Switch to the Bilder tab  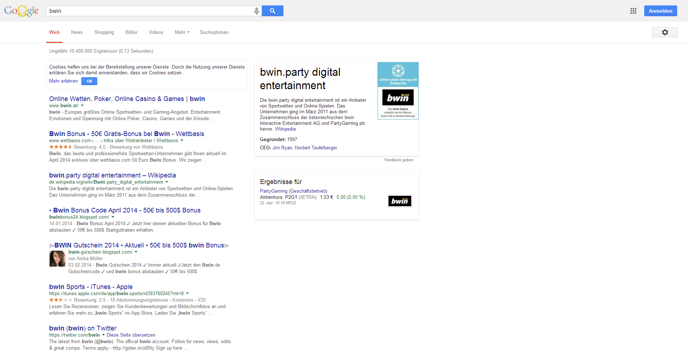point(131,32)
